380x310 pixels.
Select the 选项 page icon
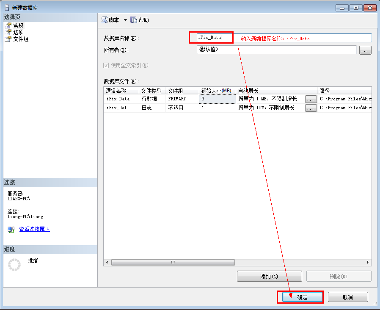click(7, 32)
